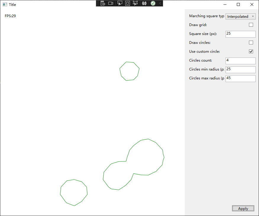Click the camera icon in debug toolbar
The height and width of the screenshot is (216, 259).
click(111, 3)
